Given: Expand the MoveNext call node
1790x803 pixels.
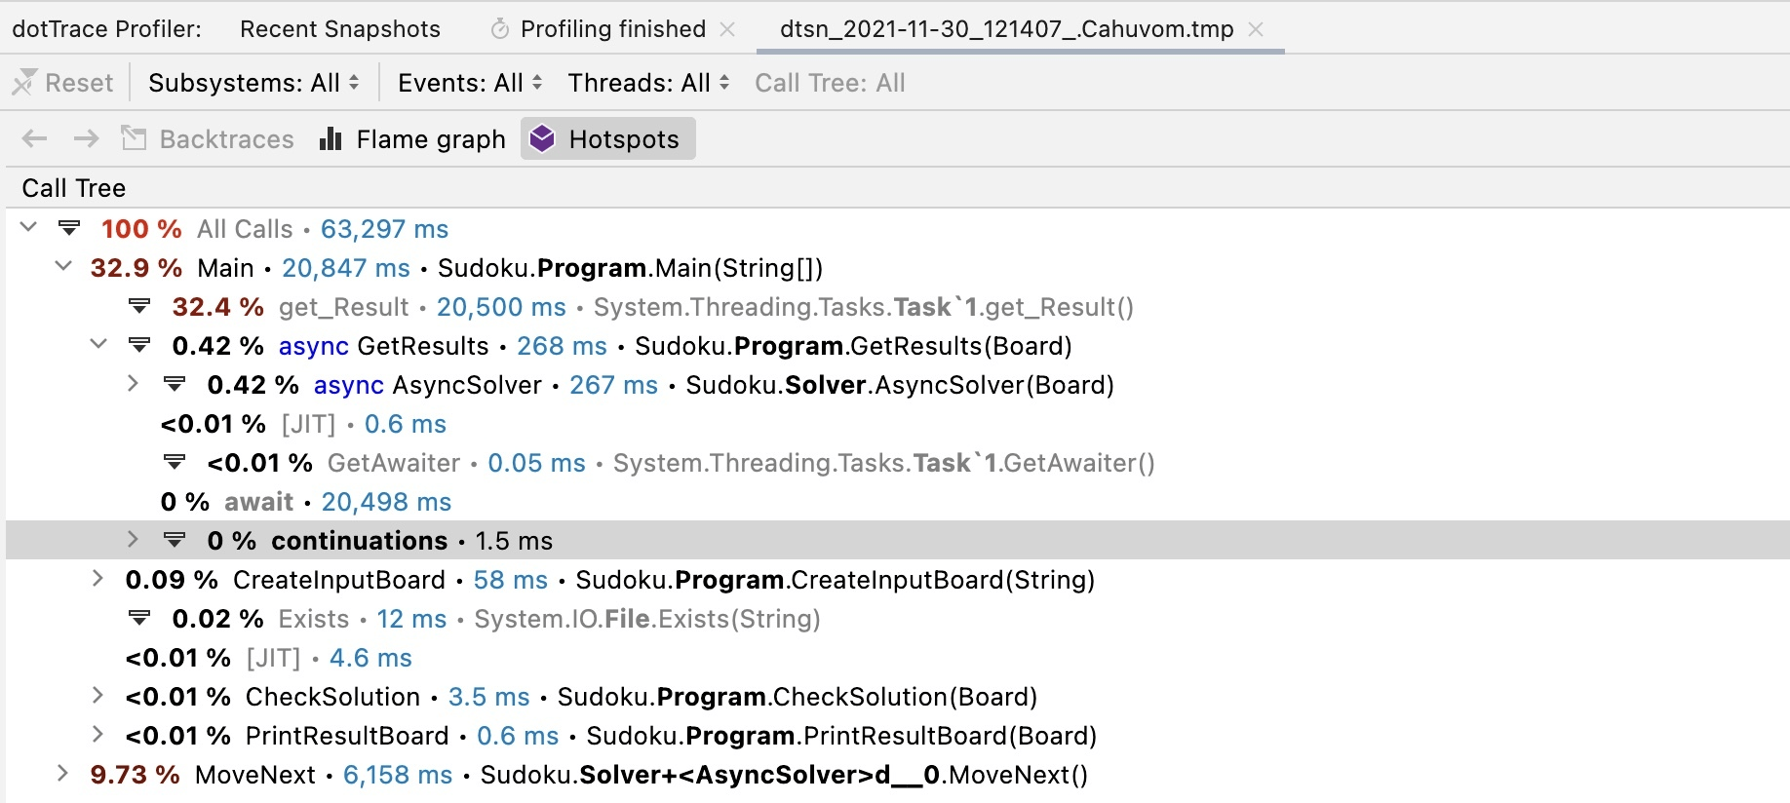Looking at the screenshot, I should [63, 775].
